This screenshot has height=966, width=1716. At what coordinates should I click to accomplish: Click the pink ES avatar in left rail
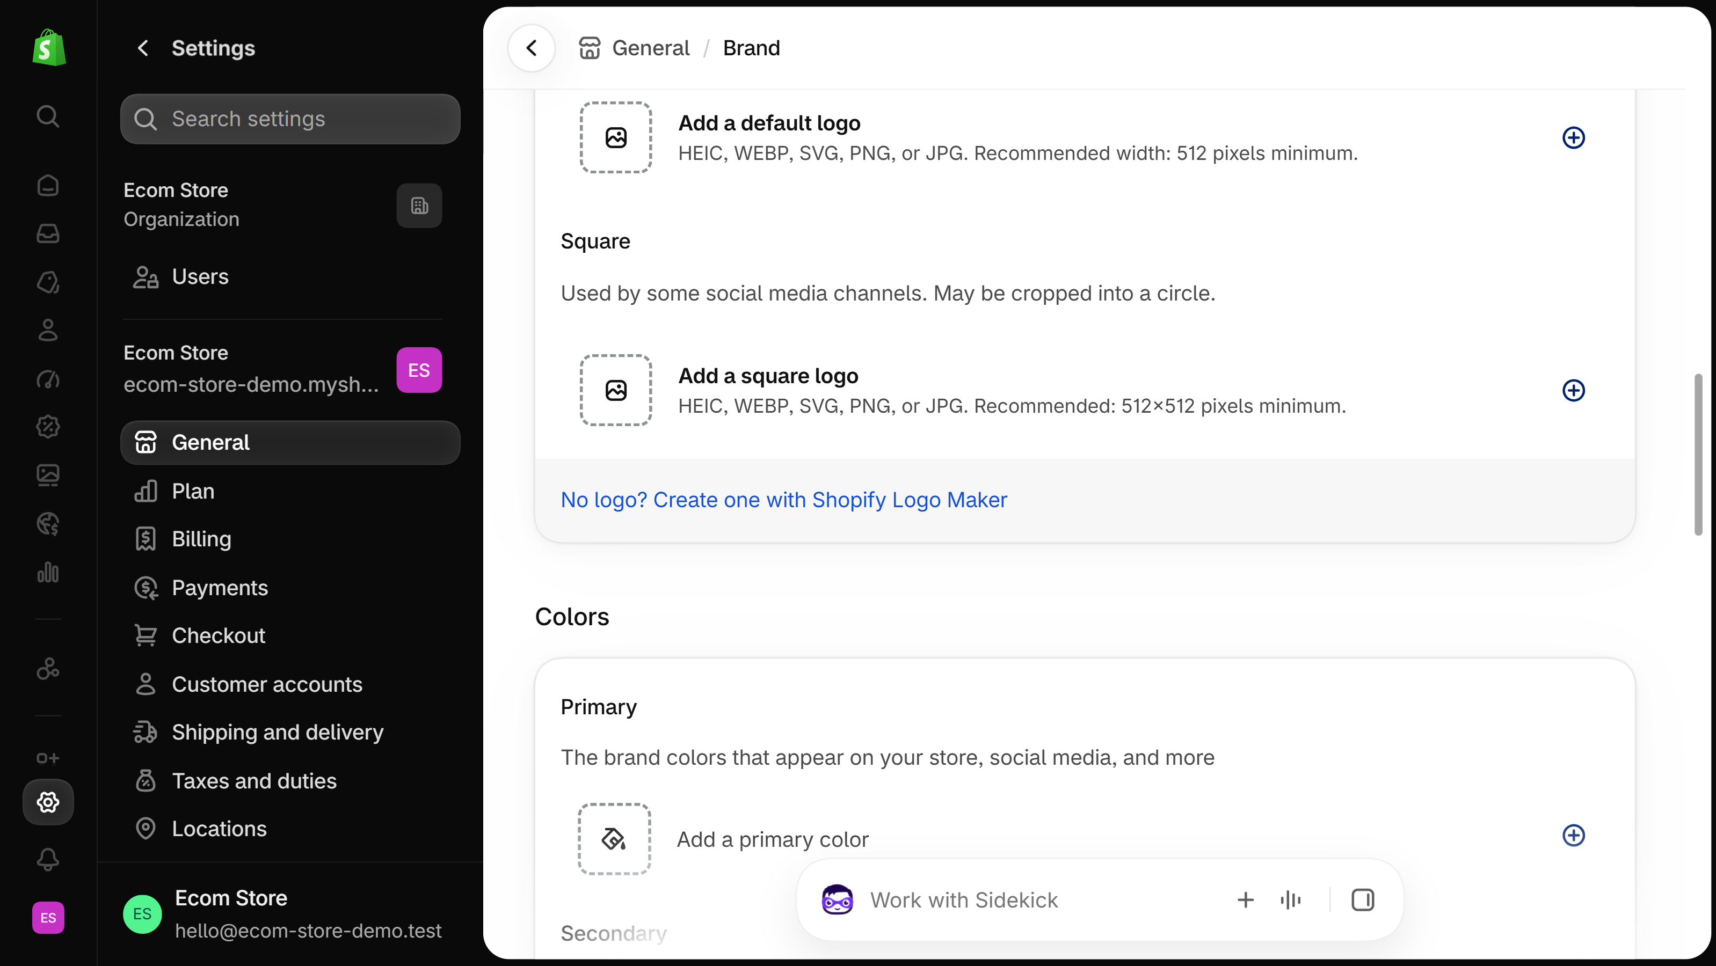pyautogui.click(x=48, y=917)
